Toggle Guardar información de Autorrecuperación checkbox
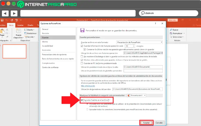The width and height of the screenshot is (201, 126). coord(82,46)
